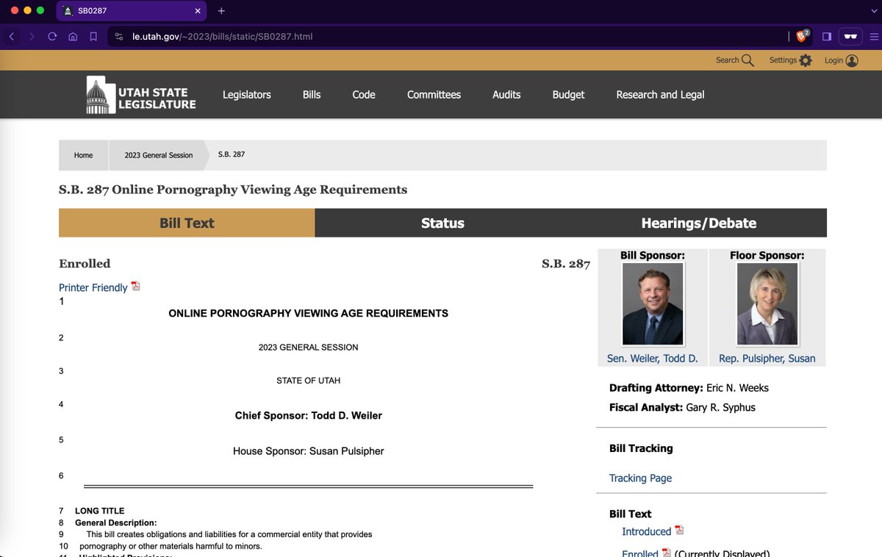The image size is (882, 557).
Task: Open the Committees menu
Action: point(434,95)
